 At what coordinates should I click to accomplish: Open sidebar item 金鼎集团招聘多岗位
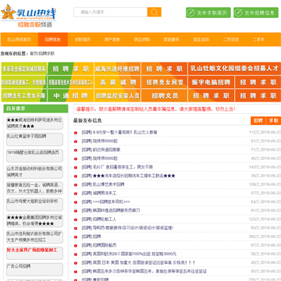34,220
